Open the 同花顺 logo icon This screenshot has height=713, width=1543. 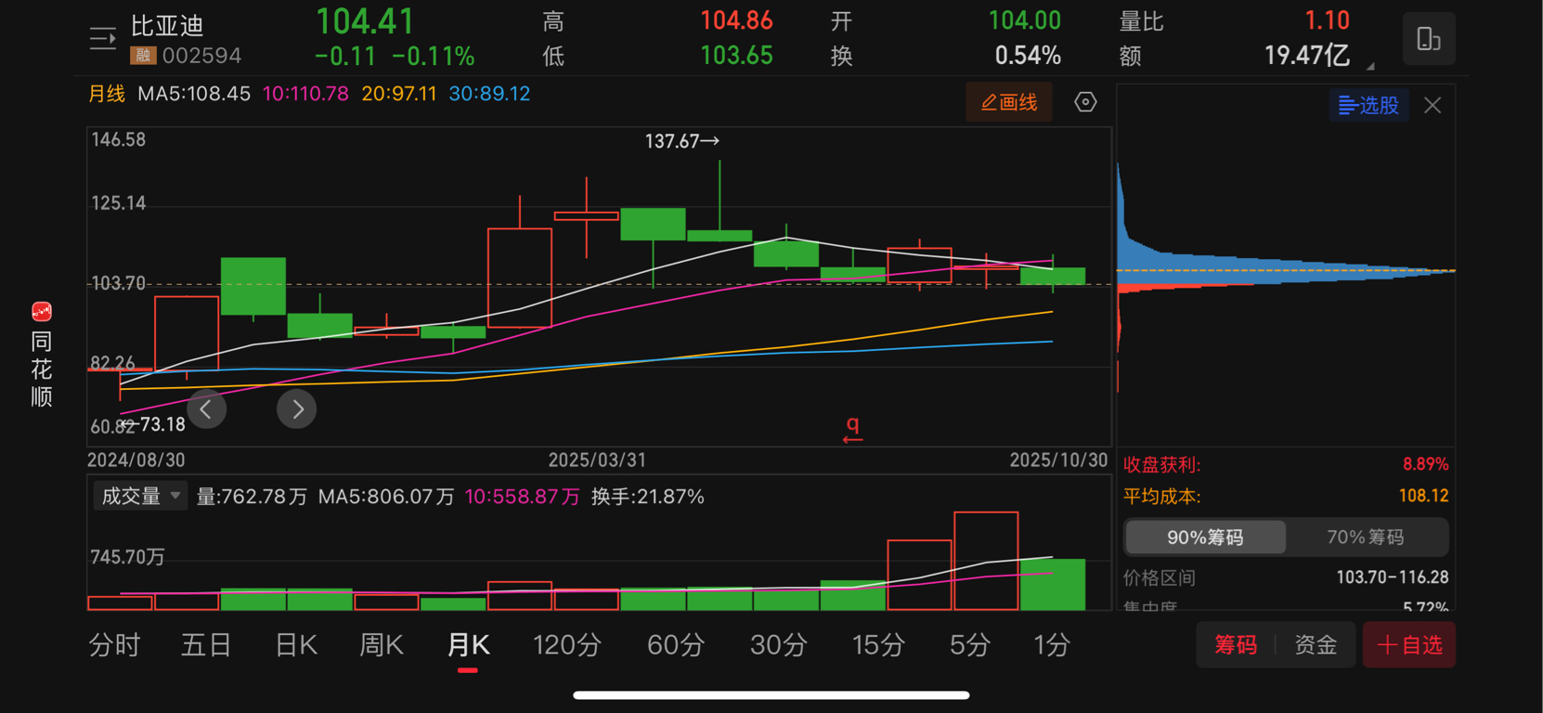coord(42,312)
